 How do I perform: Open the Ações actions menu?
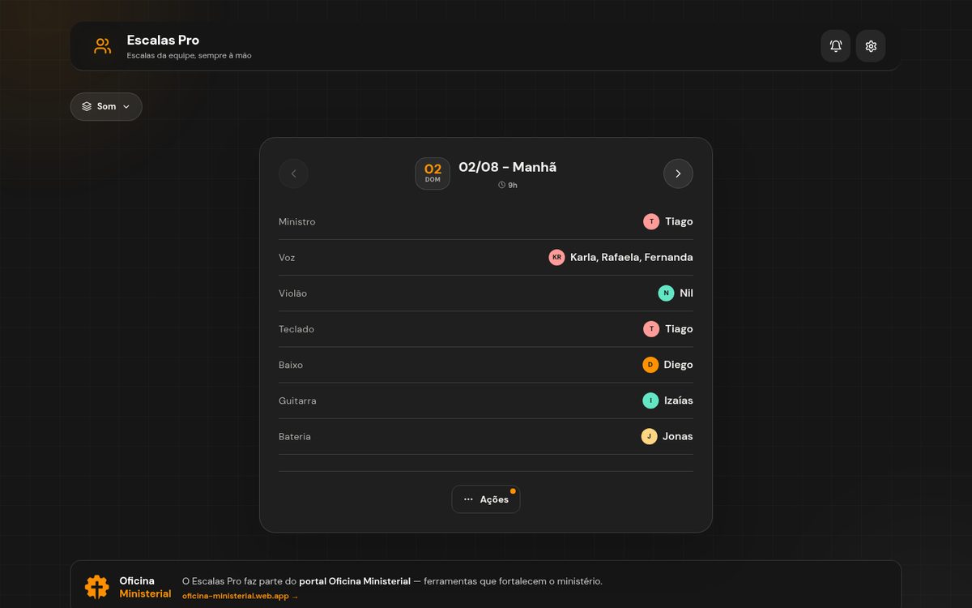(x=486, y=499)
